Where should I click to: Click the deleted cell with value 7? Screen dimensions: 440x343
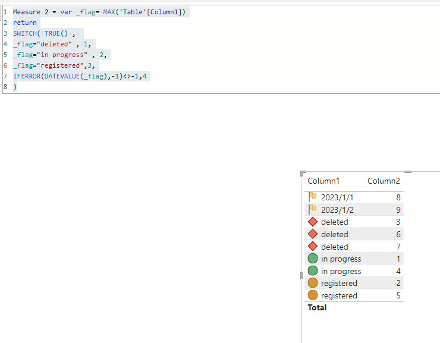click(335, 247)
